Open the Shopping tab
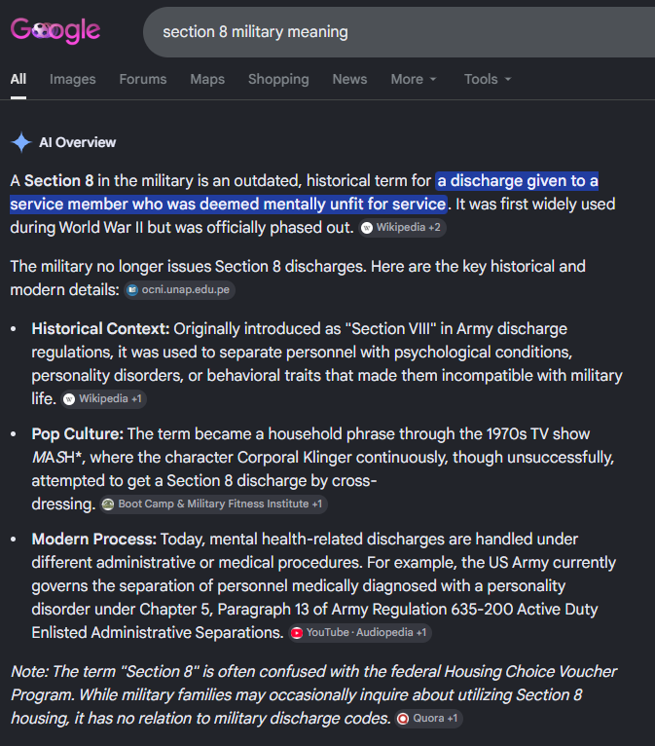The width and height of the screenshot is (655, 746). click(x=278, y=79)
